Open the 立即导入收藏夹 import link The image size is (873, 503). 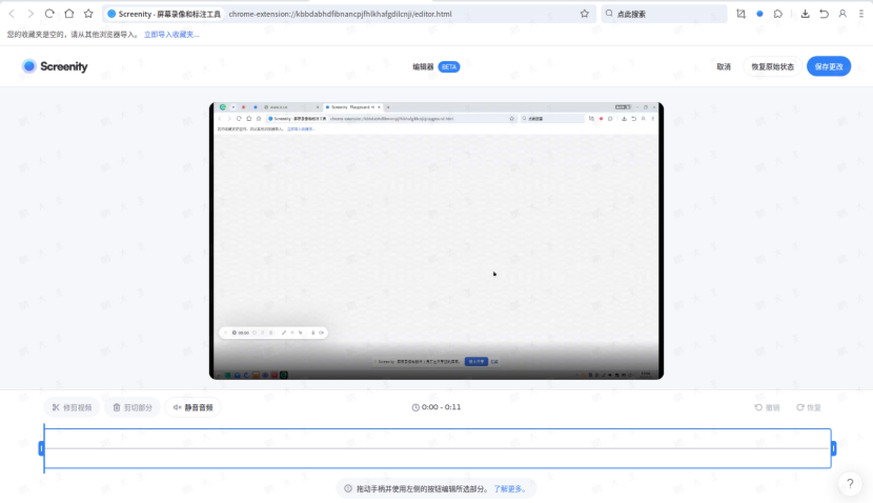coord(170,34)
